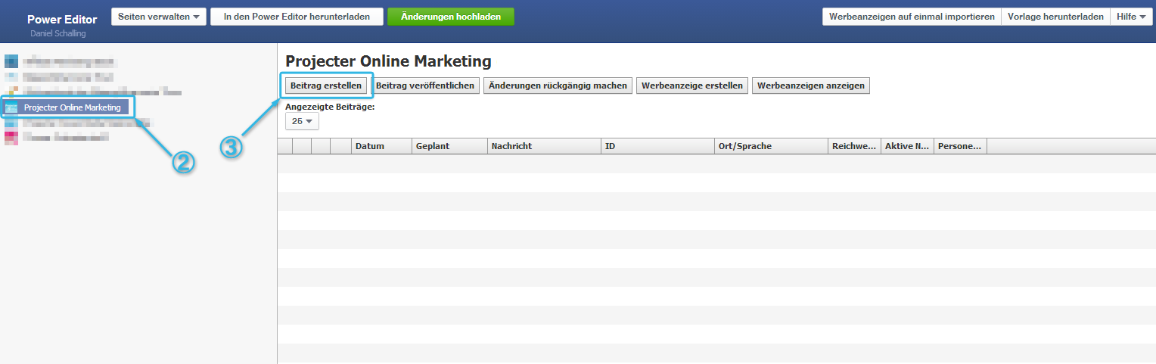Viewport: 1156px width, 364px height.
Task: Click the Projecter Online Marketing page heading
Action: (388, 61)
